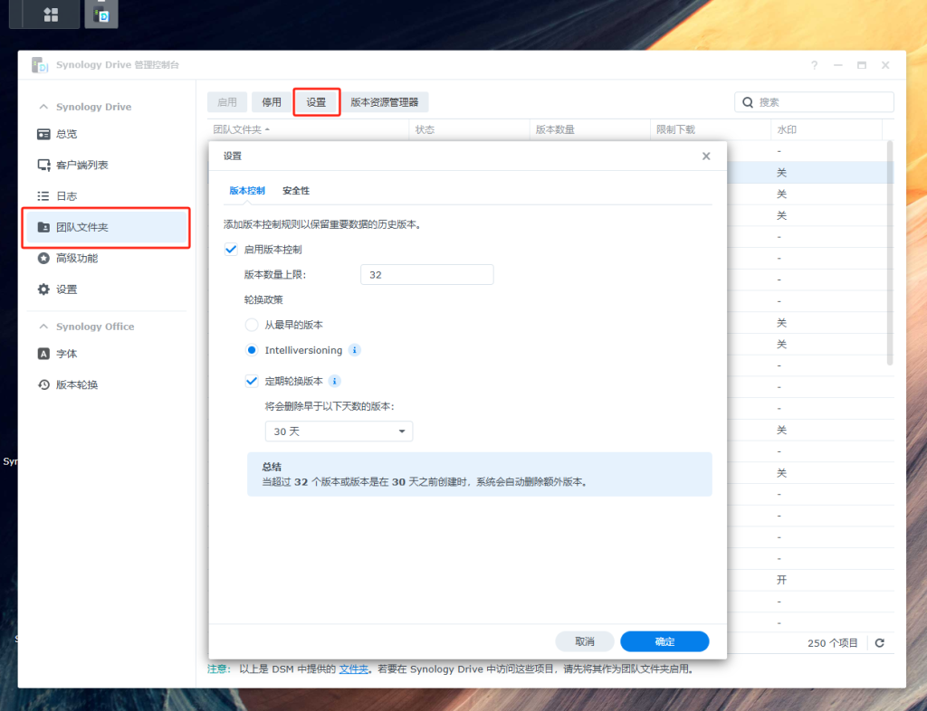
Task: Select the Intelliversioning radio button
Action: click(252, 350)
